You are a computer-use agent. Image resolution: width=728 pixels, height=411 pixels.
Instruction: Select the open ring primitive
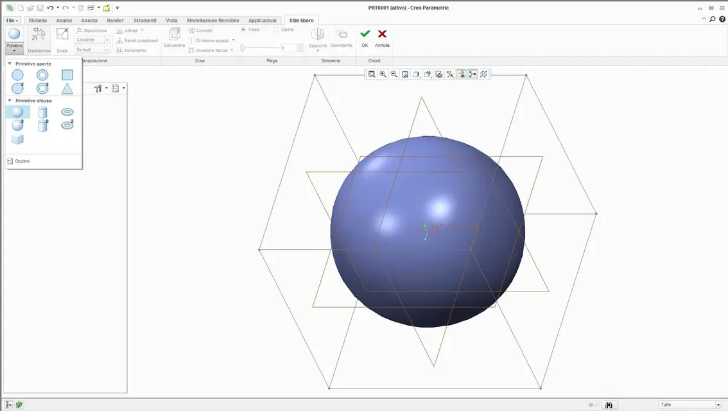42,74
